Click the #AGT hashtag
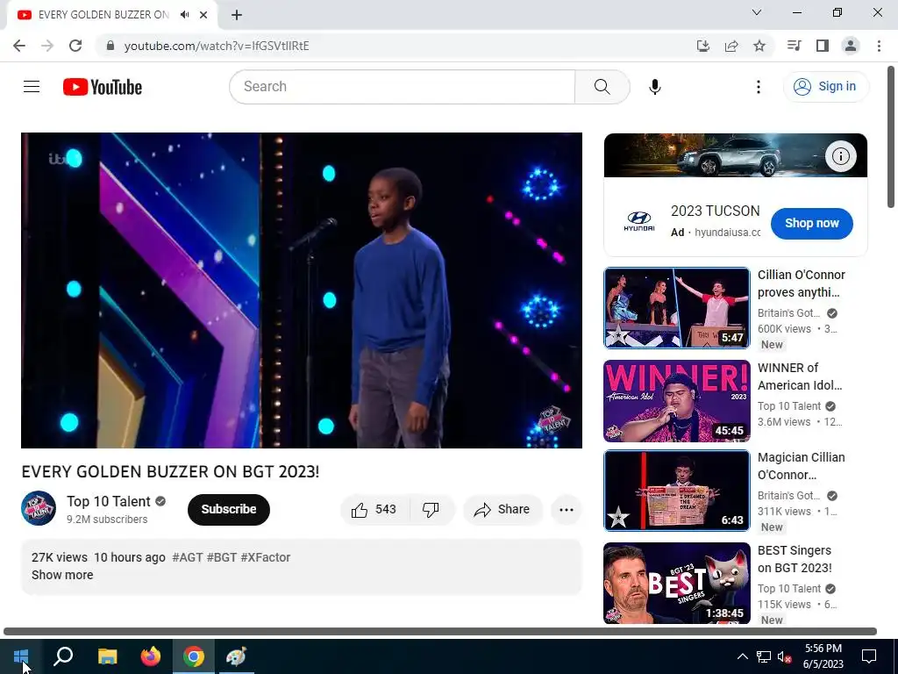Image resolution: width=898 pixels, height=674 pixels. (188, 557)
